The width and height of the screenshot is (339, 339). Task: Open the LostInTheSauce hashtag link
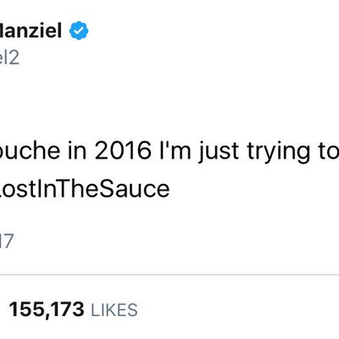click(x=85, y=189)
